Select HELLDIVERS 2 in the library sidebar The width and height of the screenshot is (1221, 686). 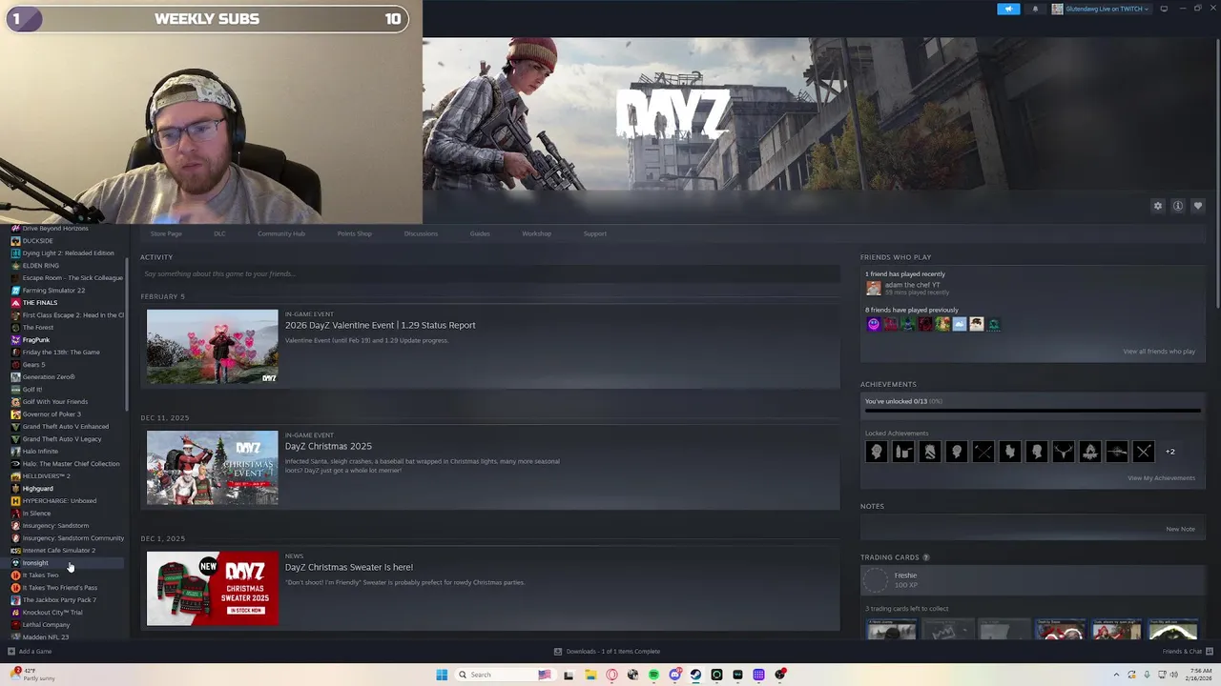pyautogui.click(x=46, y=476)
